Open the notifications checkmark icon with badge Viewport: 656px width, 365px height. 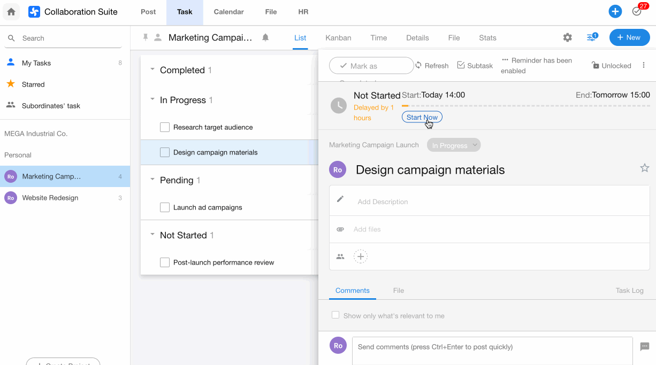pyautogui.click(x=637, y=11)
